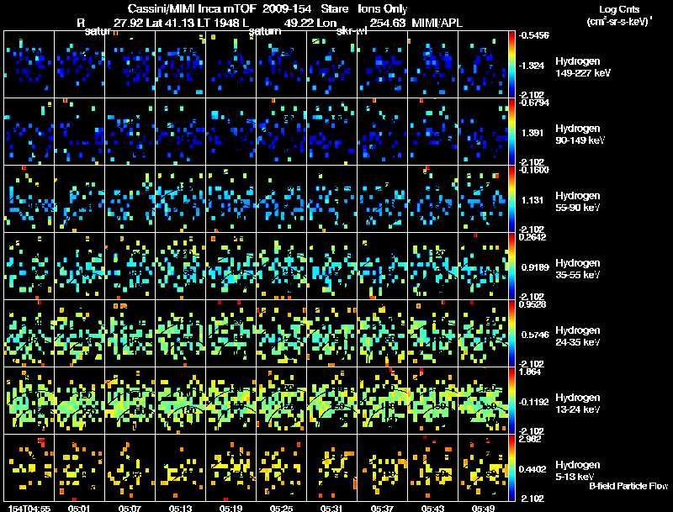Click the 1.864 scale value
This screenshot has height=512, width=673.
coord(530,372)
